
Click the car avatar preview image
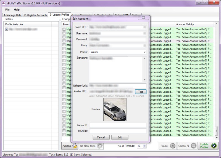(115, 110)
